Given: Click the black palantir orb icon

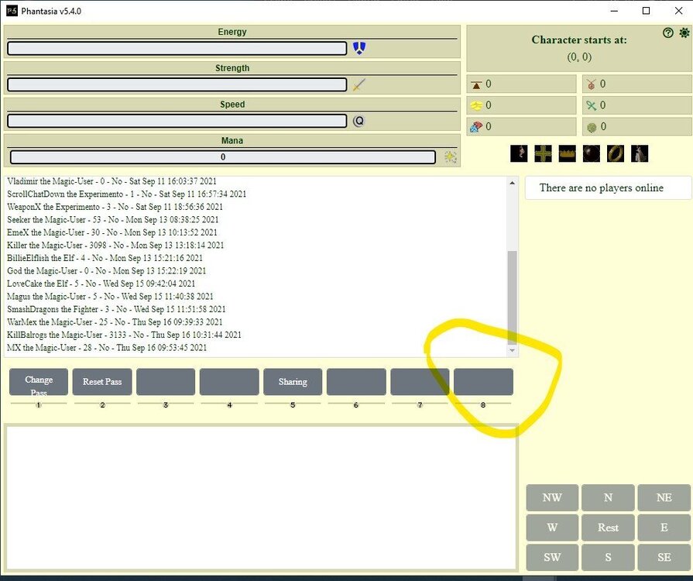Looking at the screenshot, I should coord(592,153).
